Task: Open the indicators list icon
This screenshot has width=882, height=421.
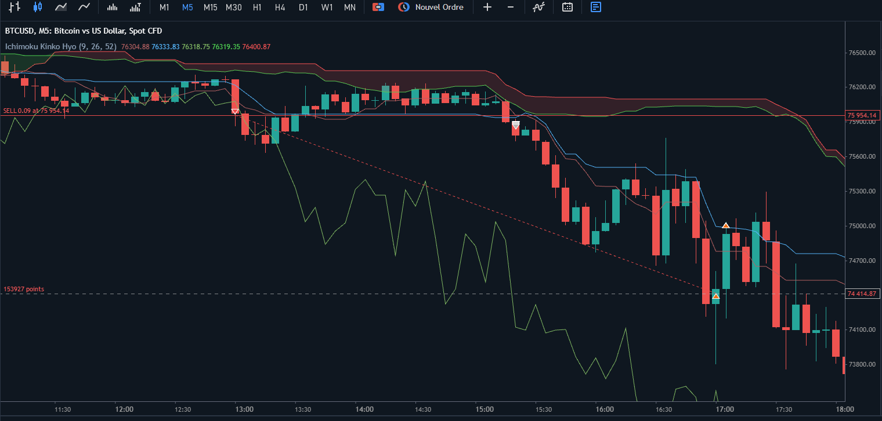Action: pos(539,7)
